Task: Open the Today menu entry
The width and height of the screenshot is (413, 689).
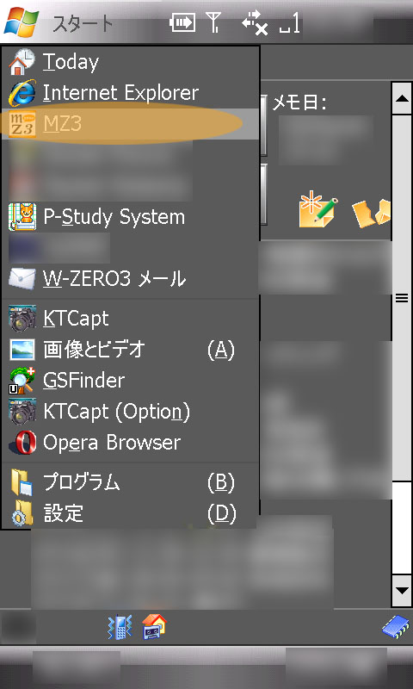Action: [130, 61]
